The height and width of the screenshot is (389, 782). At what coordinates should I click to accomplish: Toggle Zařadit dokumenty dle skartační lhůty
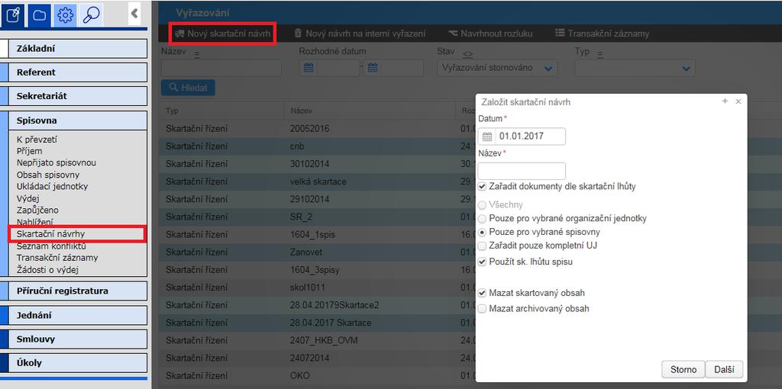pyautogui.click(x=482, y=187)
